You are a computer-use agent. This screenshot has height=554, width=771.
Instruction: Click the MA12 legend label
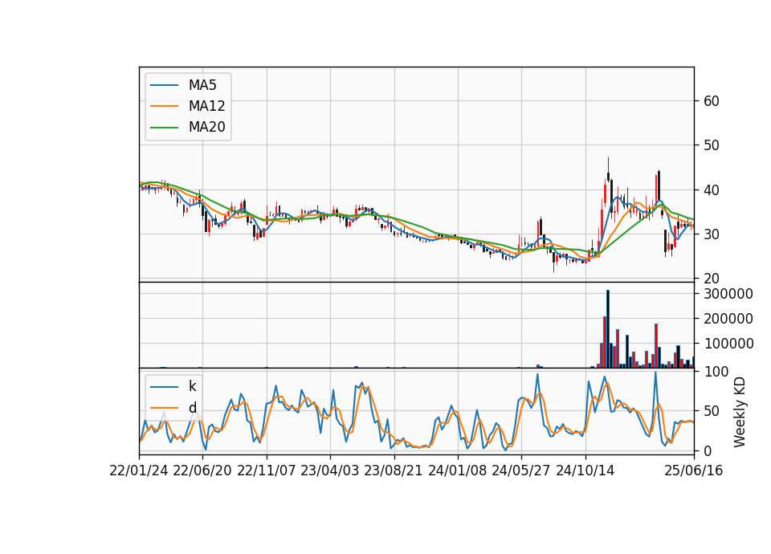click(x=206, y=106)
